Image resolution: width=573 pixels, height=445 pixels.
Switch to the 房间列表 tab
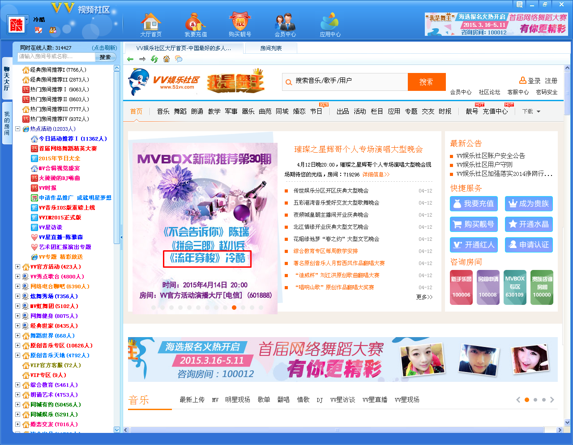coord(271,48)
